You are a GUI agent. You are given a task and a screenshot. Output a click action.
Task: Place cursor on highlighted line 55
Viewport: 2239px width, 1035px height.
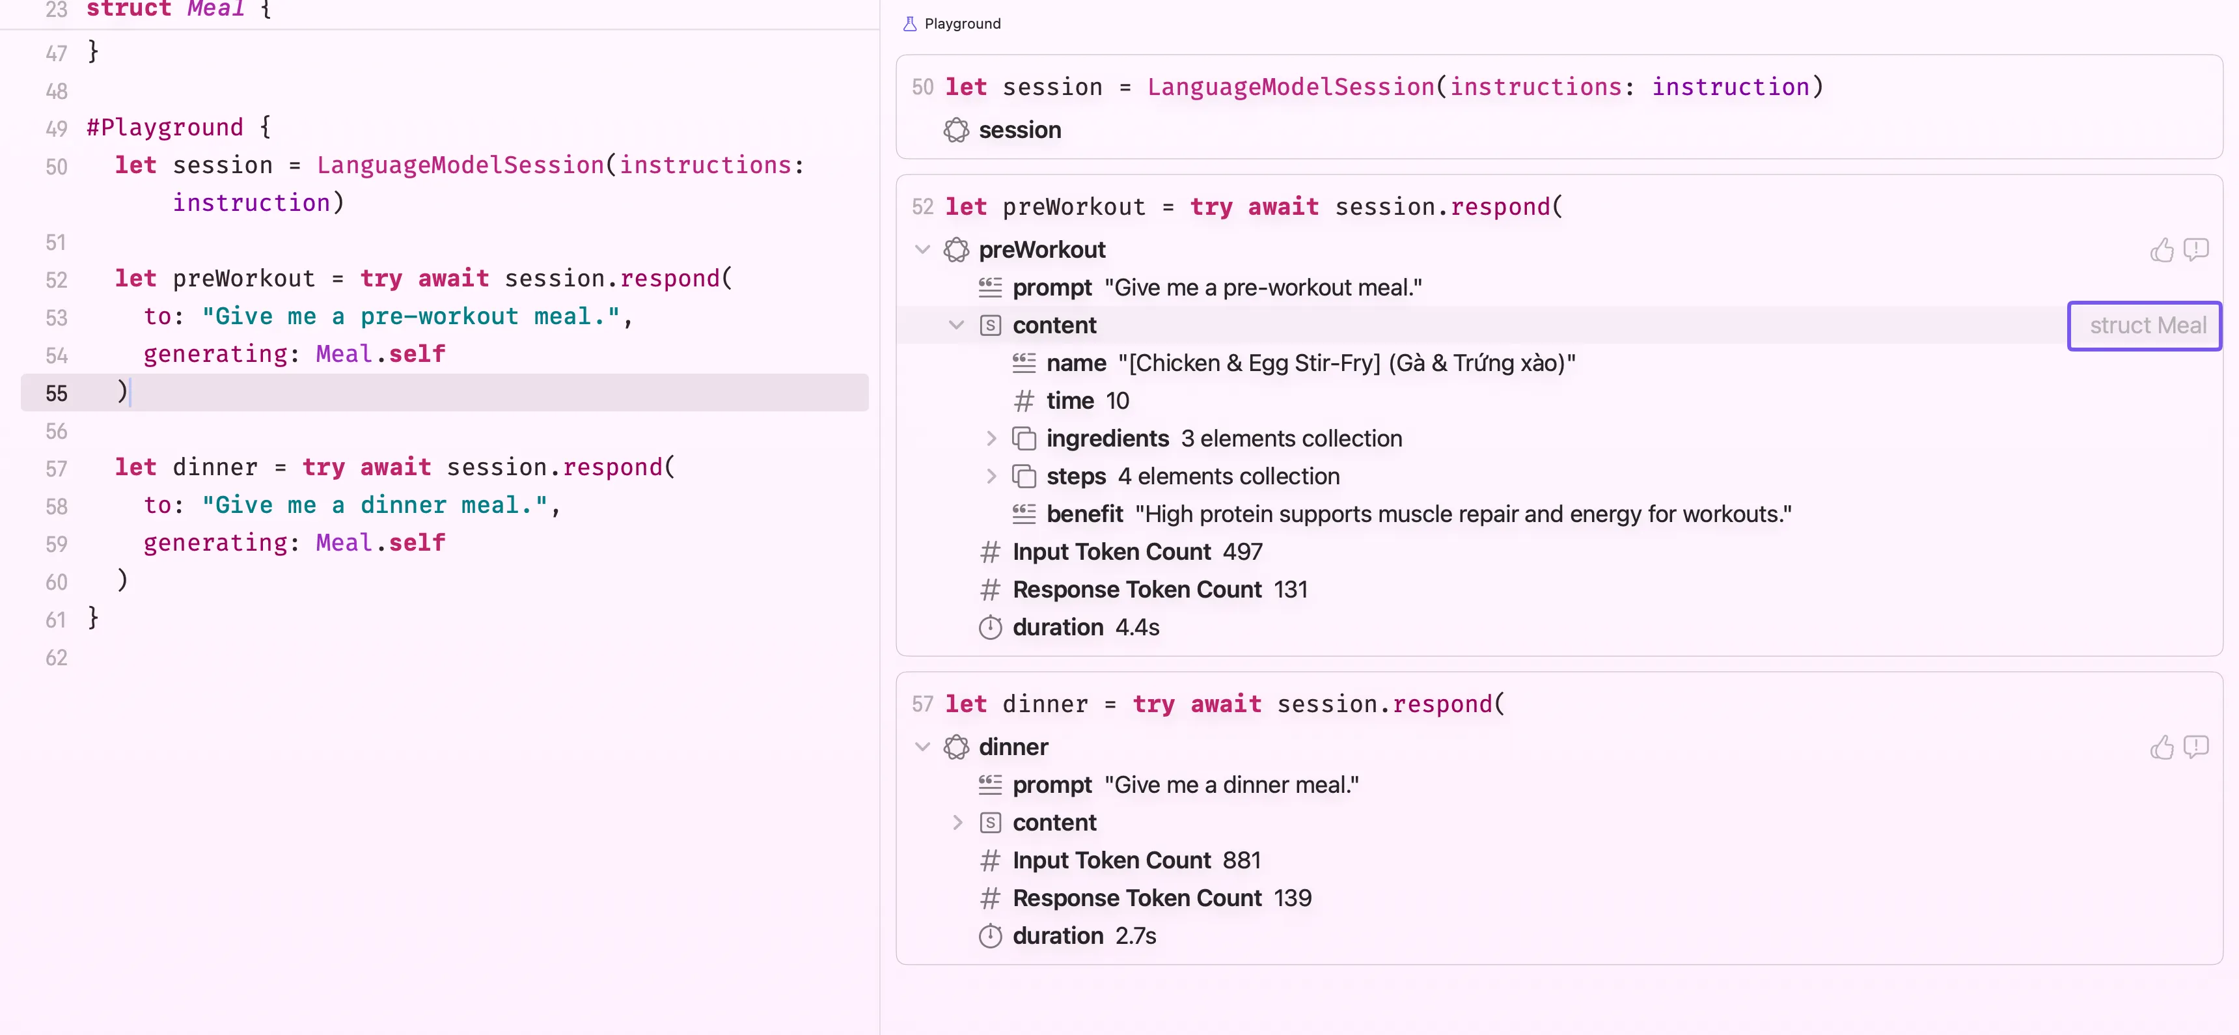(x=444, y=393)
